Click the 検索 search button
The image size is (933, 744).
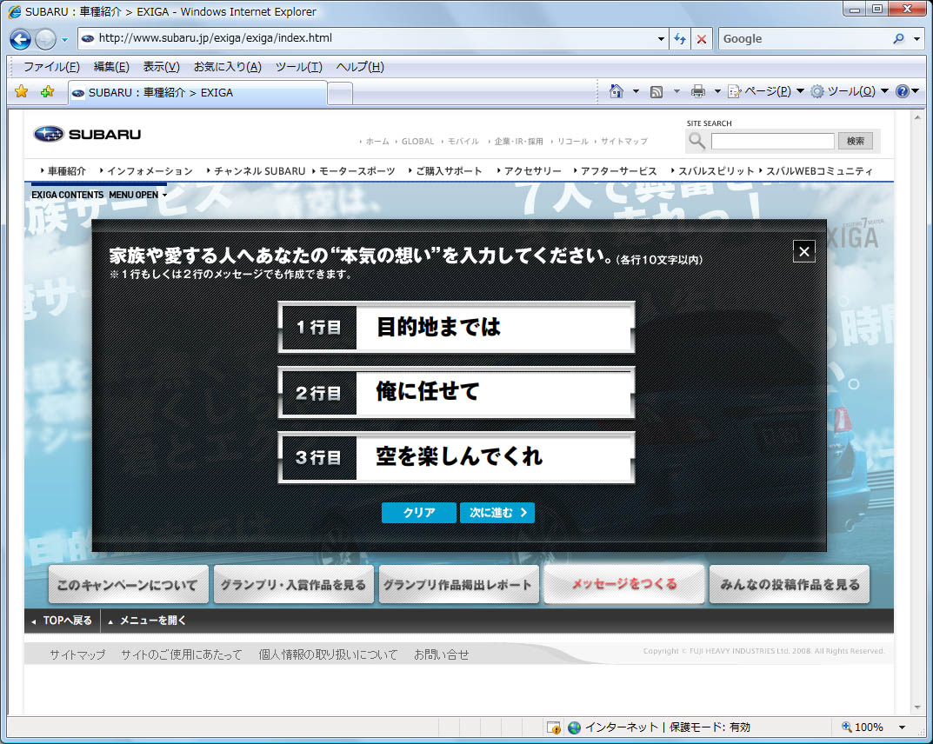point(855,141)
